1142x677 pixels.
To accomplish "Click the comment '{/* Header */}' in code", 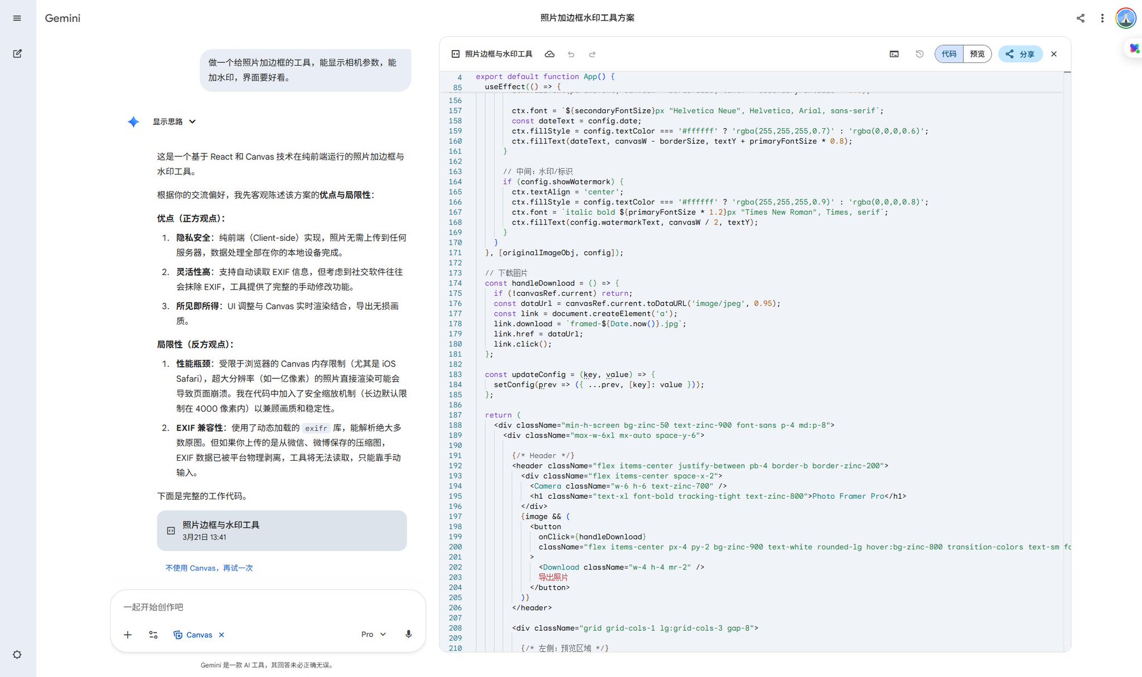I will pos(543,456).
